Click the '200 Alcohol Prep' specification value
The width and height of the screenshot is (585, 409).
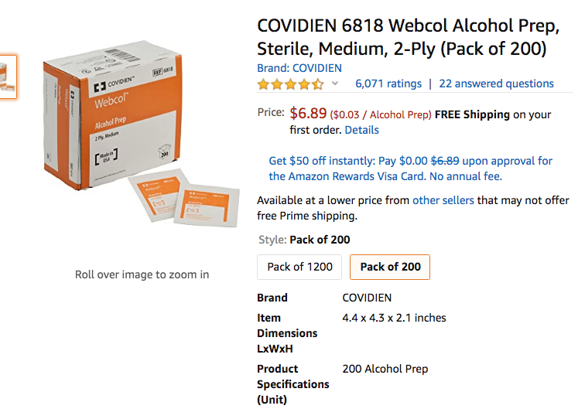tap(385, 369)
